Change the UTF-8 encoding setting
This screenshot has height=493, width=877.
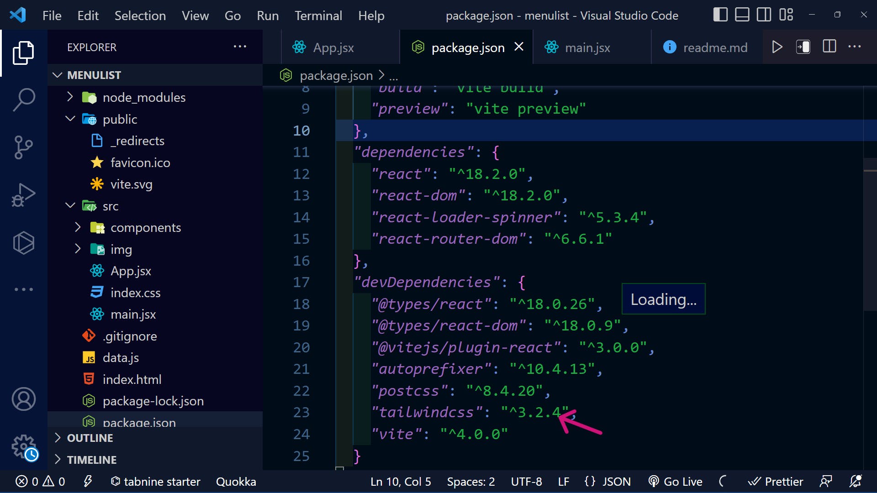tap(526, 481)
